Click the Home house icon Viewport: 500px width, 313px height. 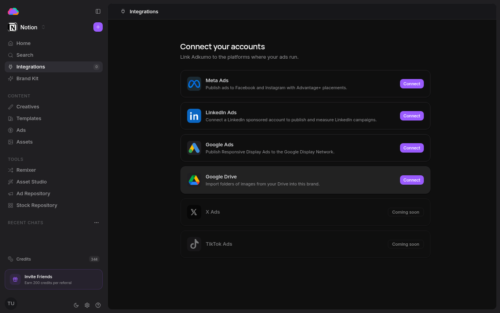[11, 43]
